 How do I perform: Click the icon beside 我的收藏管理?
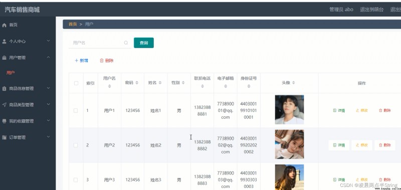tap(4, 121)
